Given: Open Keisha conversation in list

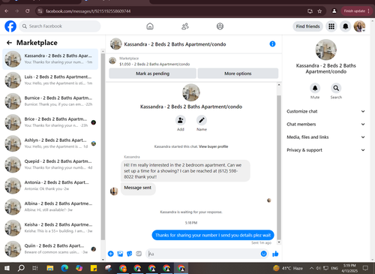Looking at the screenshot, I should point(50,227).
